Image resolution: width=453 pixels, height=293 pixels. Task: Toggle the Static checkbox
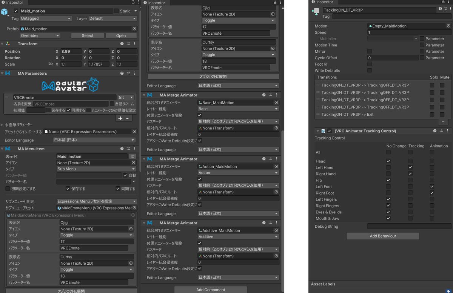click(116, 11)
